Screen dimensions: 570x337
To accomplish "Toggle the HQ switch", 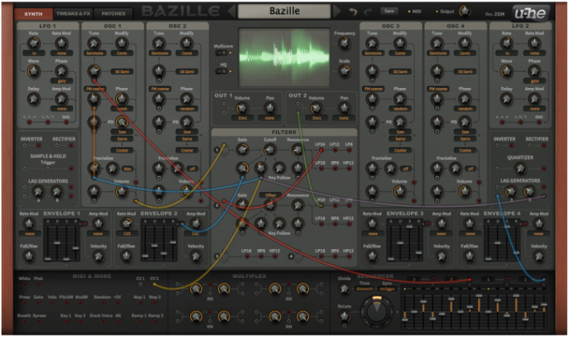I will (x=221, y=71).
